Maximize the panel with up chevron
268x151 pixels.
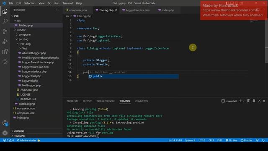point(259,101)
